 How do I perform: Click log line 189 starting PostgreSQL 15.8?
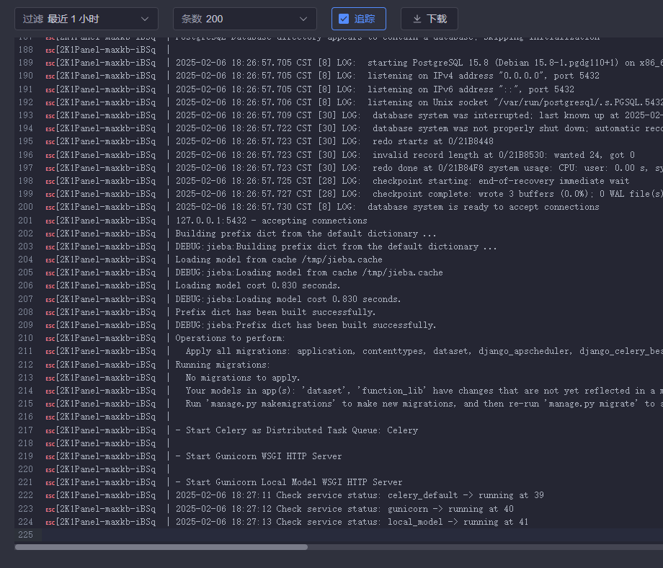point(419,63)
